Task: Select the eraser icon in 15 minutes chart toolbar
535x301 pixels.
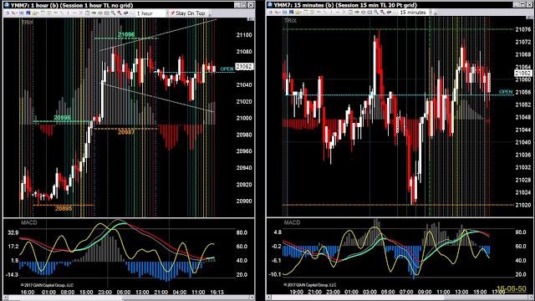Action: click(x=389, y=12)
